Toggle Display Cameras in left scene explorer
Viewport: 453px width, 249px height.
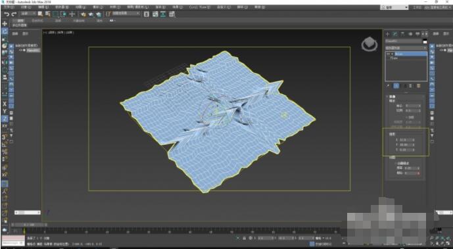pos(11,62)
